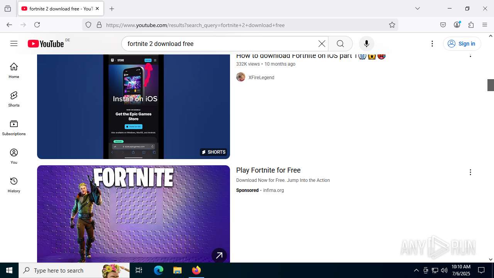Open options menu for the iOS Shorts video
Viewport: 494px width, 278px height.
(470, 55)
